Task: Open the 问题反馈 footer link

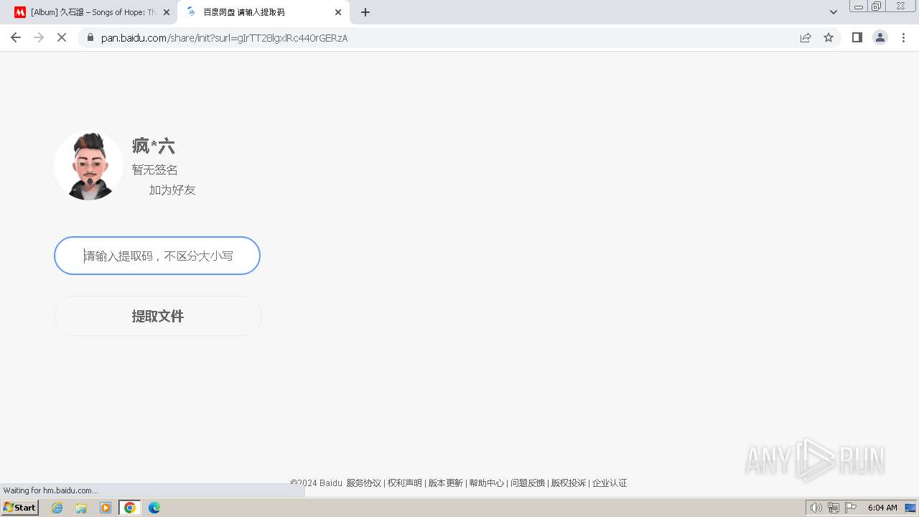Action: pyautogui.click(x=528, y=483)
